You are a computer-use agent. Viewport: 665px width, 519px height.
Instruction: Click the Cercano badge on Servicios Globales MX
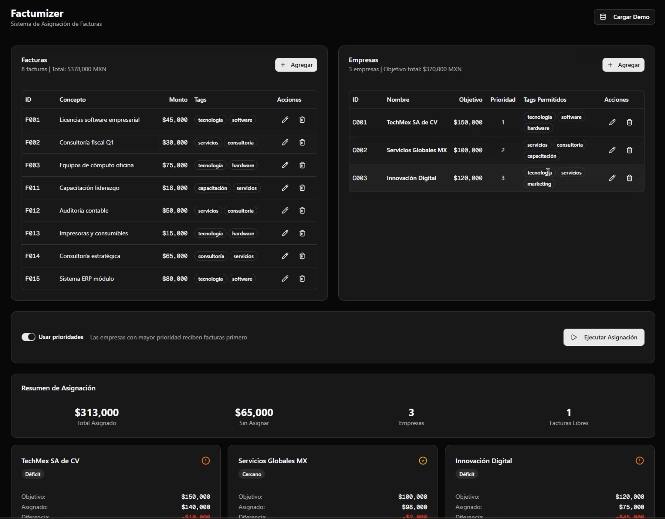[252, 474]
